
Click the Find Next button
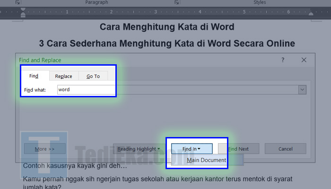(238, 149)
